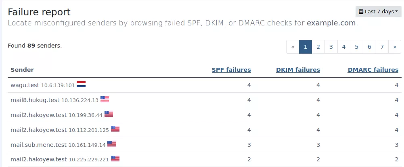Select the wagu.test sender row
The image size is (404, 167).
coord(205,85)
